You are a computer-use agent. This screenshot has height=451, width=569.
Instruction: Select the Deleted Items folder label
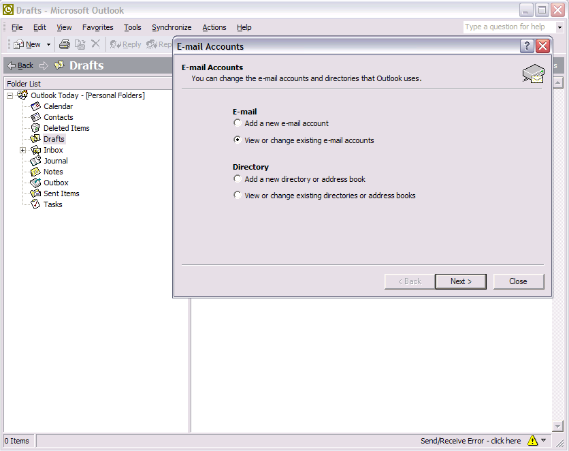tap(67, 128)
